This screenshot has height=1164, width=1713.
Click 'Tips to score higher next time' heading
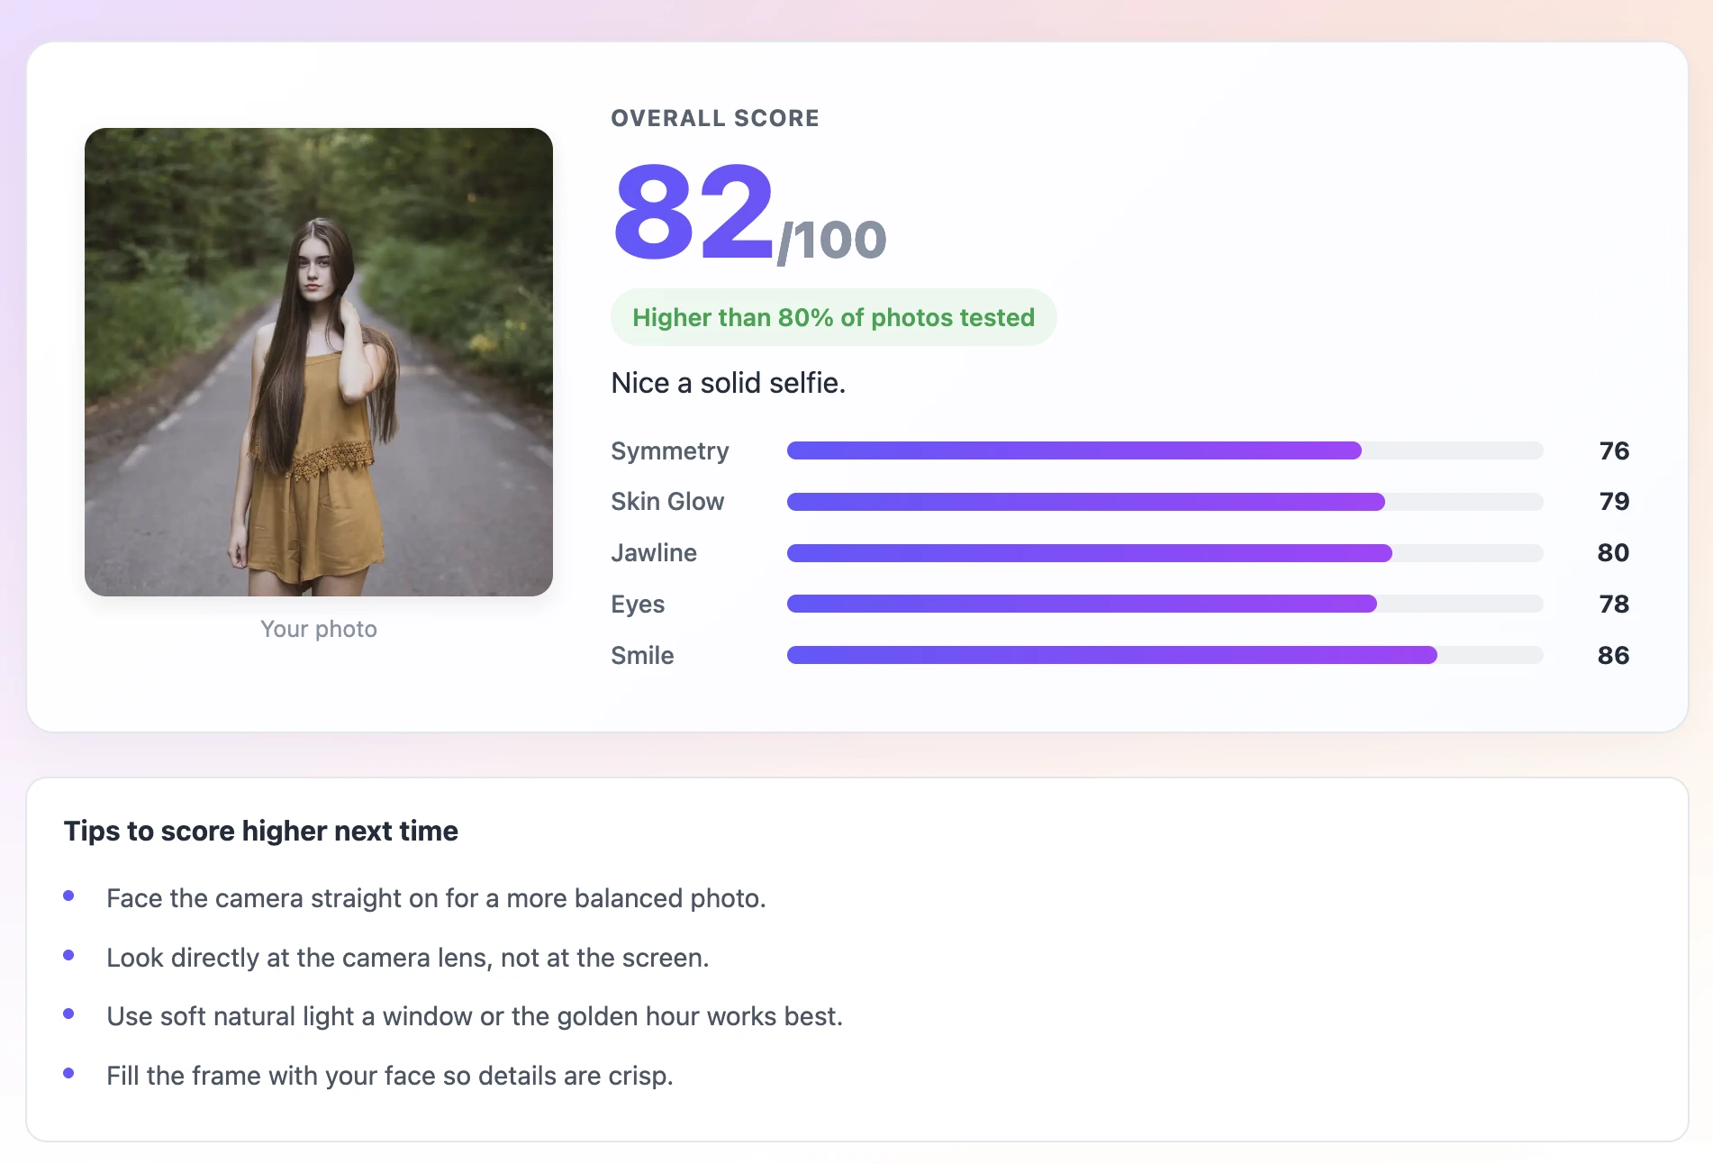coord(261,831)
